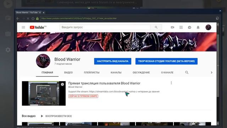This screenshot has width=227, height=128.
Task: Click НАСТРОИТЬ ВИД КАНАЛА button
Action: click(113, 61)
